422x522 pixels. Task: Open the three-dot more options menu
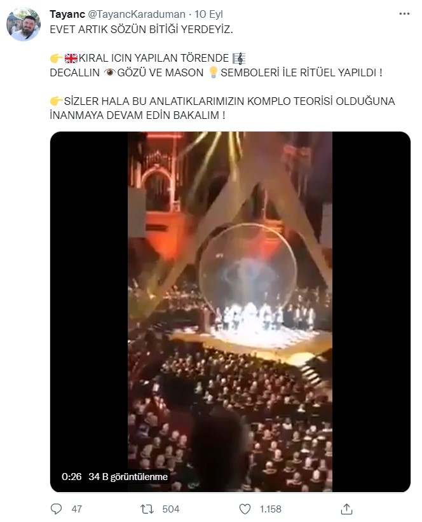click(x=404, y=14)
